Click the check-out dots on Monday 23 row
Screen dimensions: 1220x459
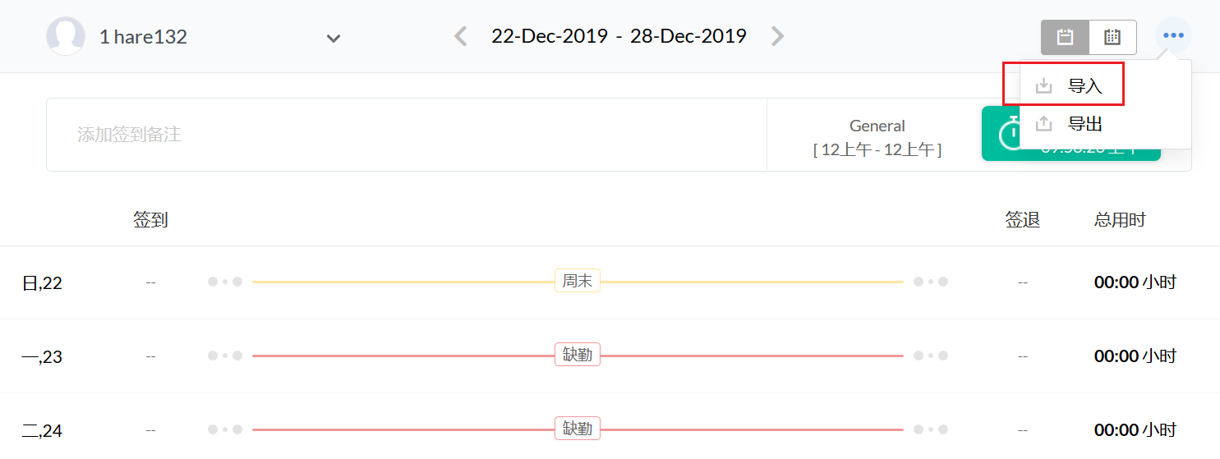click(931, 356)
